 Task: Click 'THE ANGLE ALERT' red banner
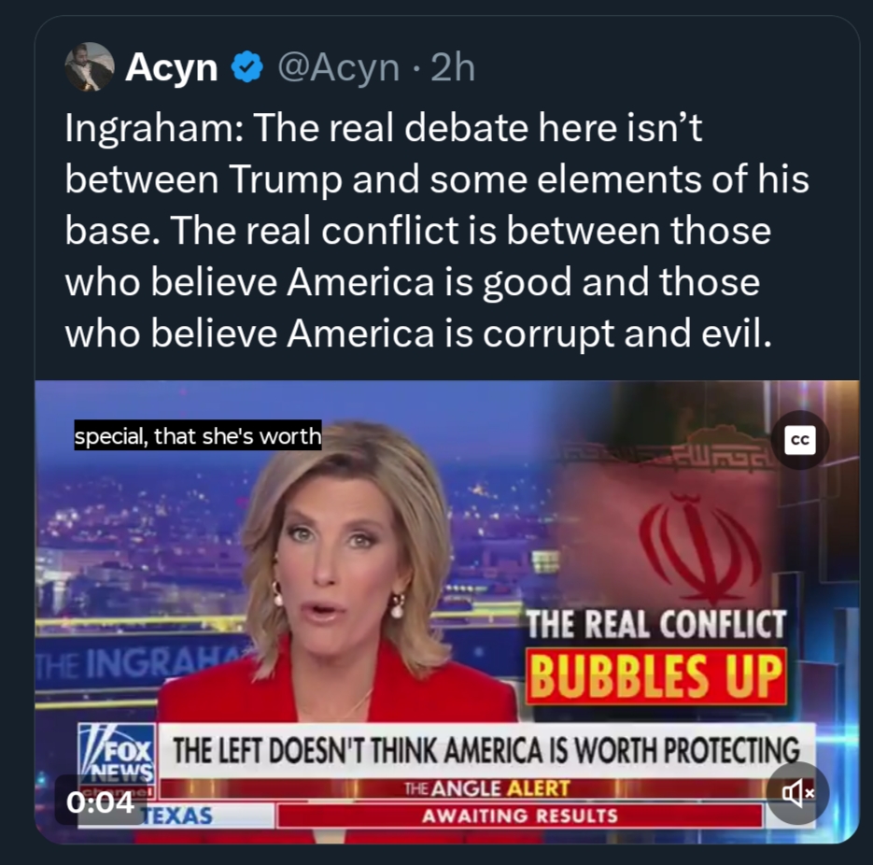pyautogui.click(x=486, y=788)
